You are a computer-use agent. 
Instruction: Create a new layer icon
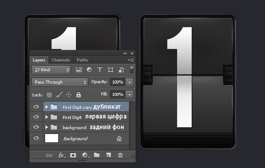(x=109, y=155)
